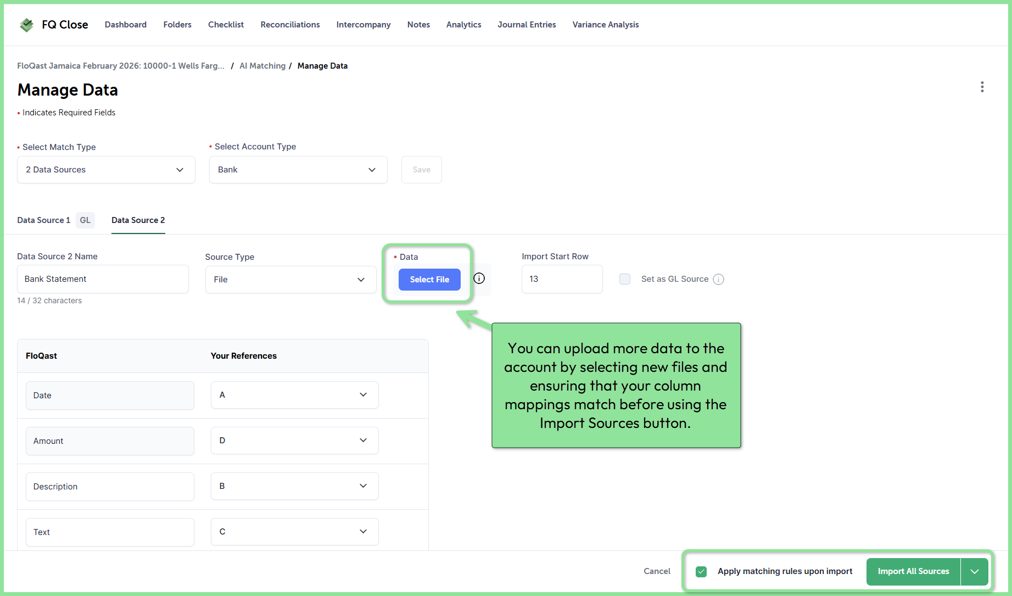
Task: Open the AI Matching breadcrumb link
Action: click(x=262, y=66)
